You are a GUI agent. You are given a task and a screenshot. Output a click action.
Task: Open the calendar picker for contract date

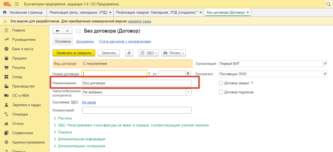[x=188, y=74]
